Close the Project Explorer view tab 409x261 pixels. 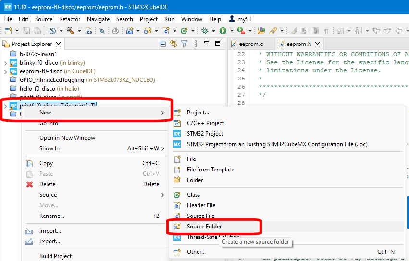click(59, 44)
